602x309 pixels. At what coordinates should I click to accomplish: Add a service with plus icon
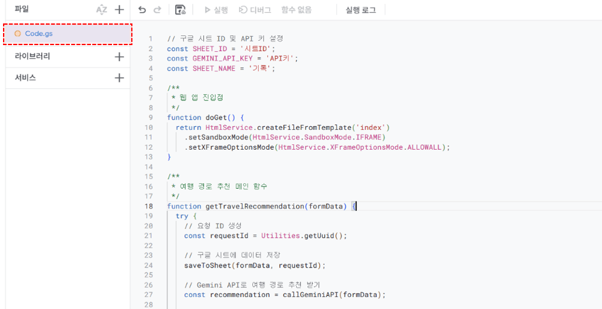pos(119,78)
